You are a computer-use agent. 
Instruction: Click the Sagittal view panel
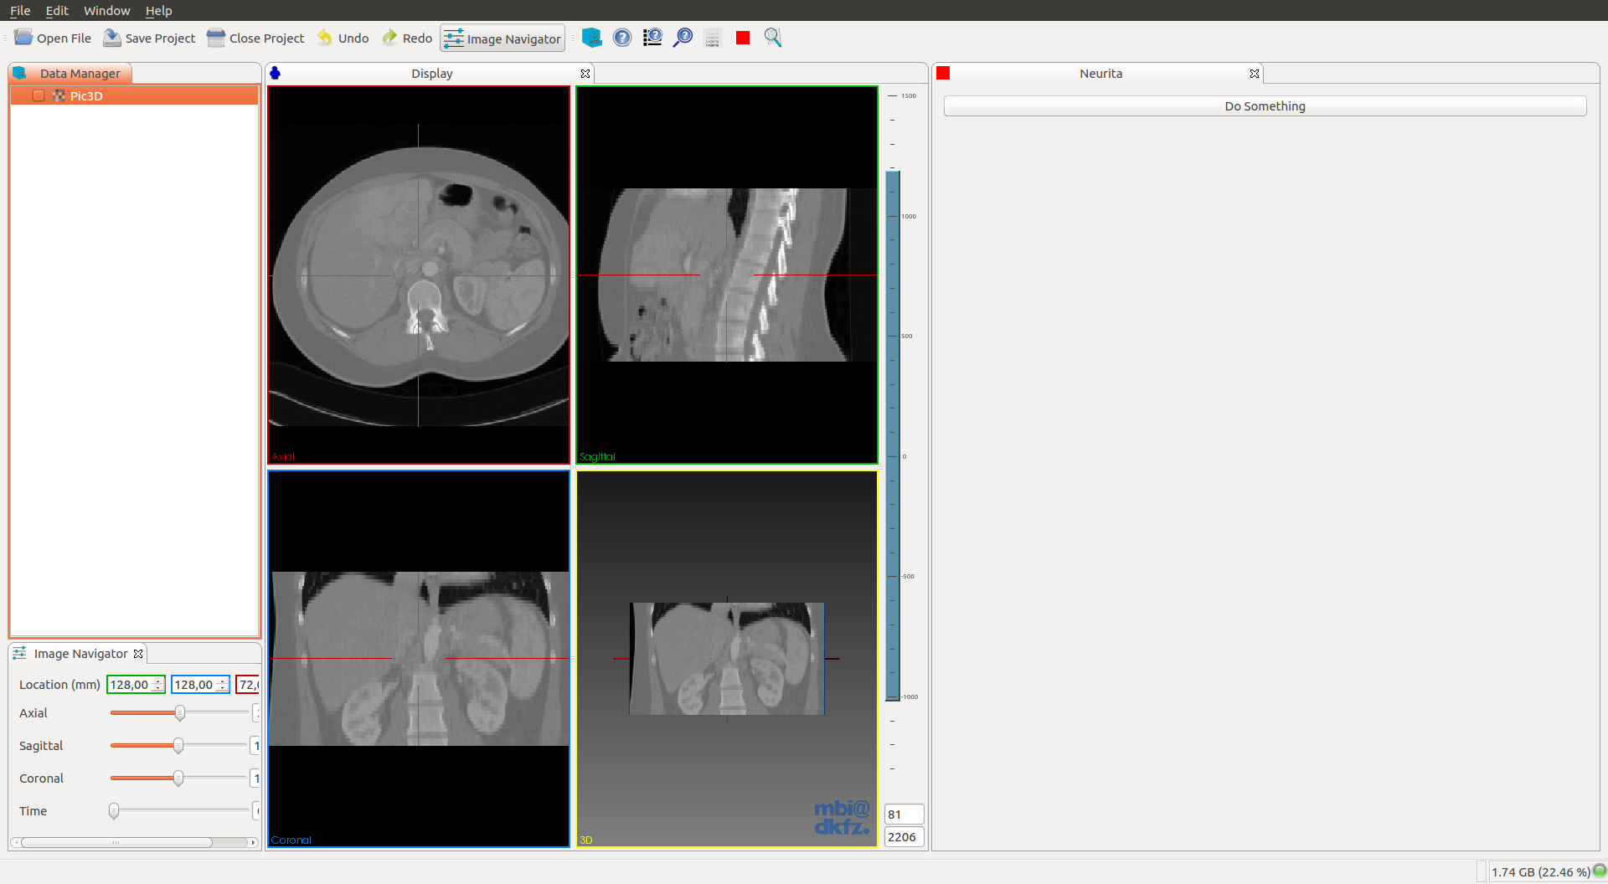[727, 275]
